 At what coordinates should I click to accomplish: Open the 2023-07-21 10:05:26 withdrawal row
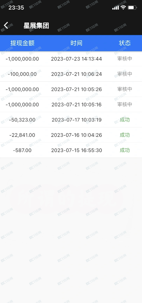click(71, 89)
